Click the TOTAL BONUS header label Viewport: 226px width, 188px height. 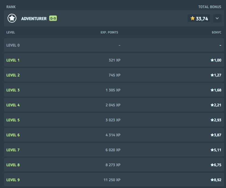point(210,7)
